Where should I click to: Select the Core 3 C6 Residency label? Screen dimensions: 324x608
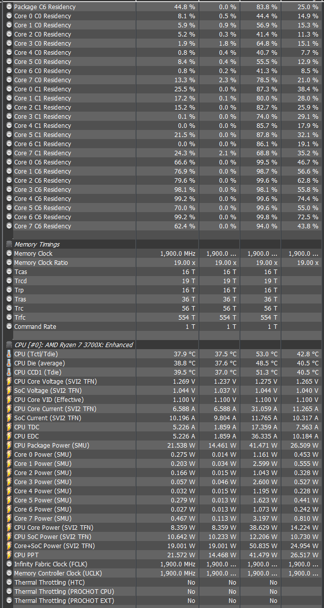pyautogui.click(x=43, y=190)
